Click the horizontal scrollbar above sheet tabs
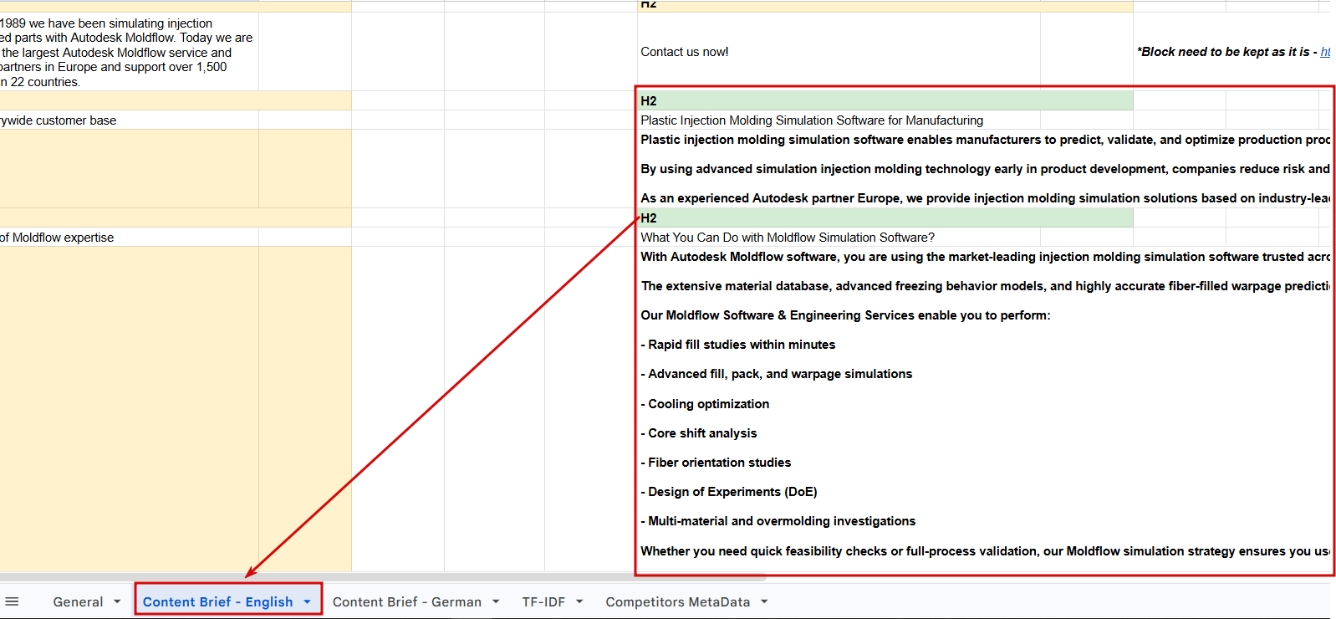 [383, 577]
